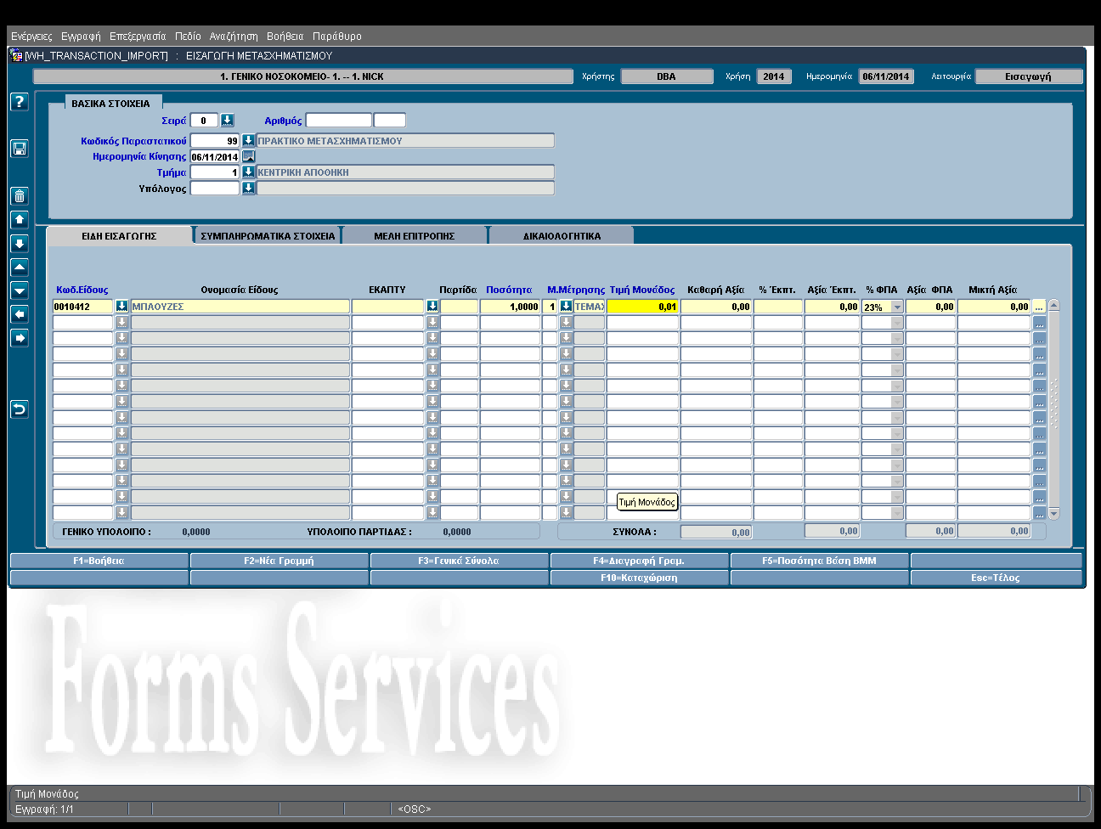Open list of values for Υπόλογος
This screenshot has width=1101, height=829.
[248, 188]
